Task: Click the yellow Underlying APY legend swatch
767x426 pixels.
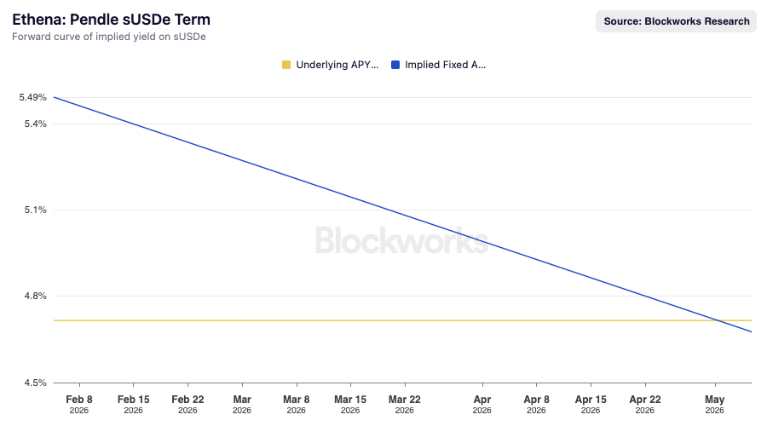Action: coord(286,65)
